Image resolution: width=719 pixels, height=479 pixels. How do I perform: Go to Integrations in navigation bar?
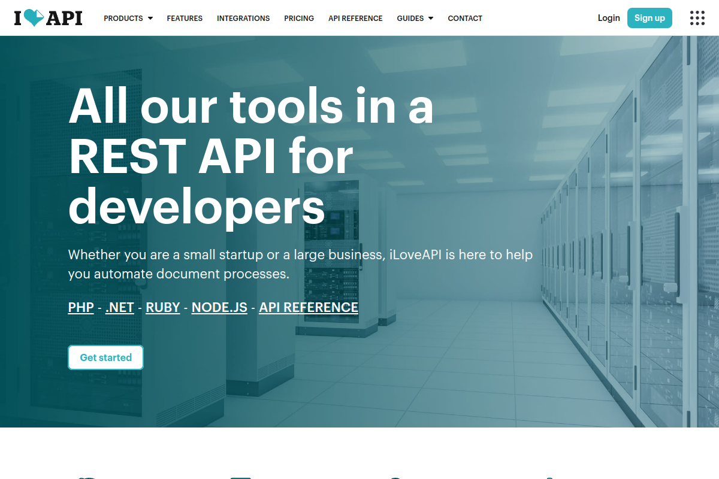[x=243, y=19]
